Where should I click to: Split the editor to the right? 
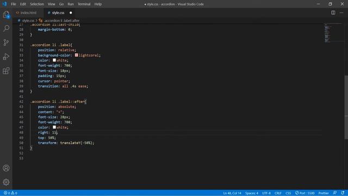[x=333, y=13]
